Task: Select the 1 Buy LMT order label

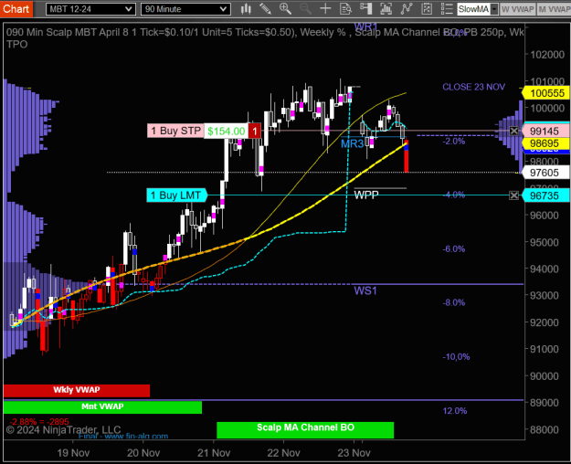Action: click(x=176, y=195)
